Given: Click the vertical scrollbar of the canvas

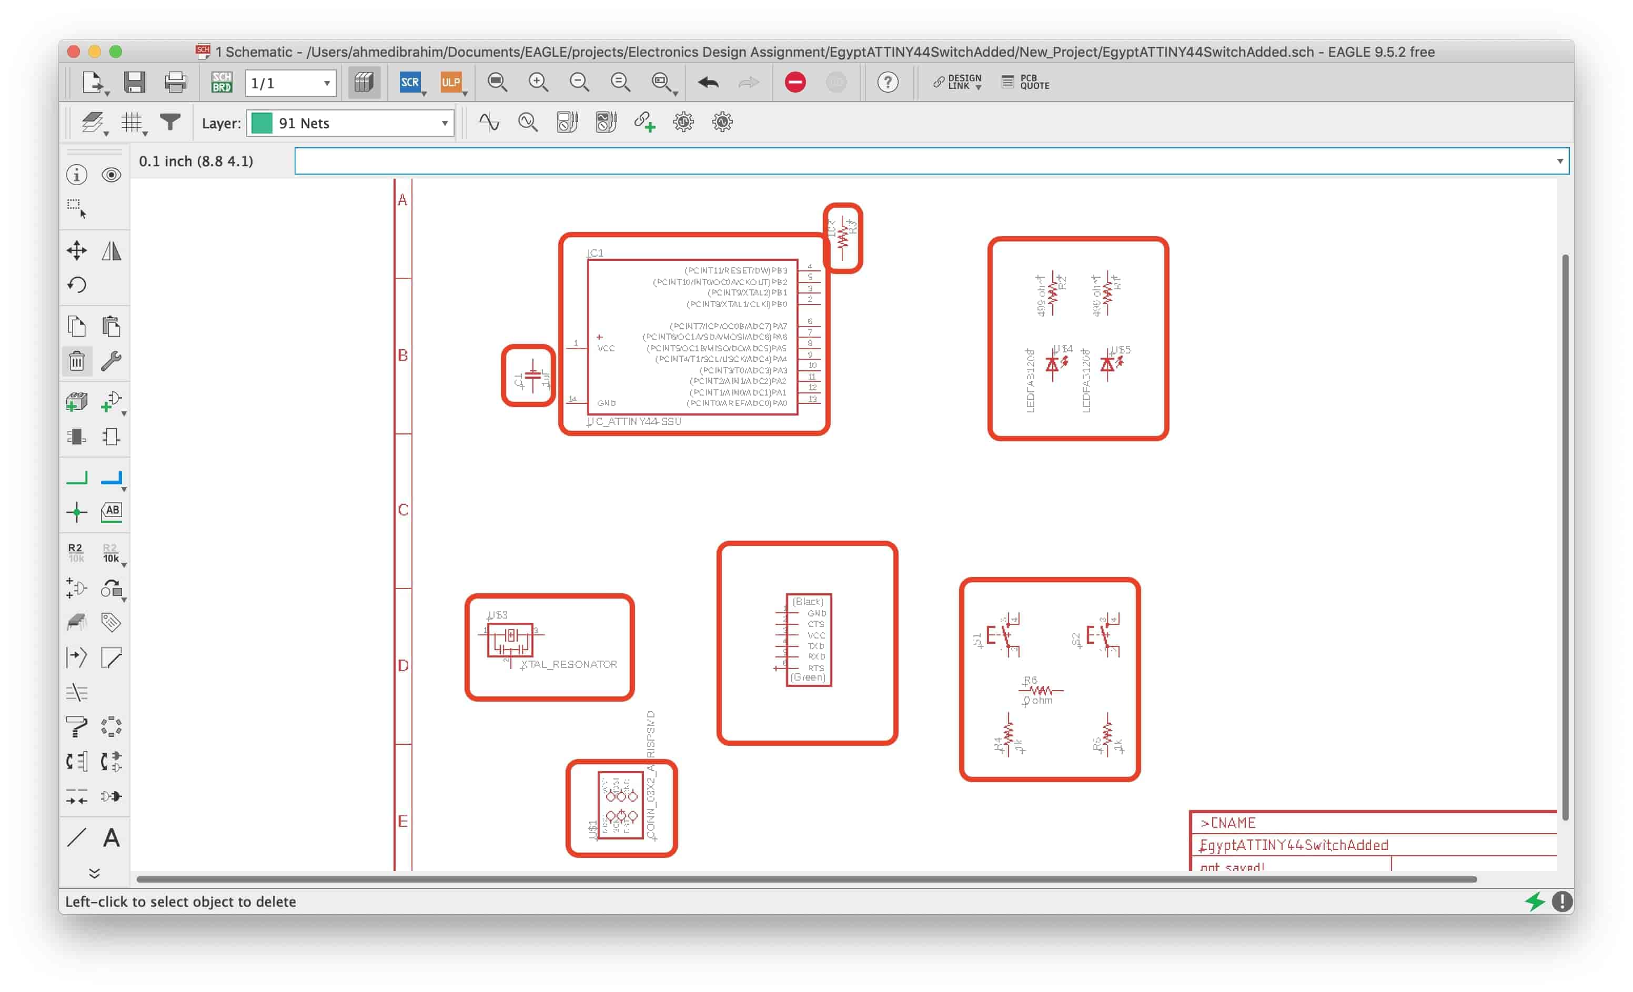Looking at the screenshot, I should click(1565, 537).
